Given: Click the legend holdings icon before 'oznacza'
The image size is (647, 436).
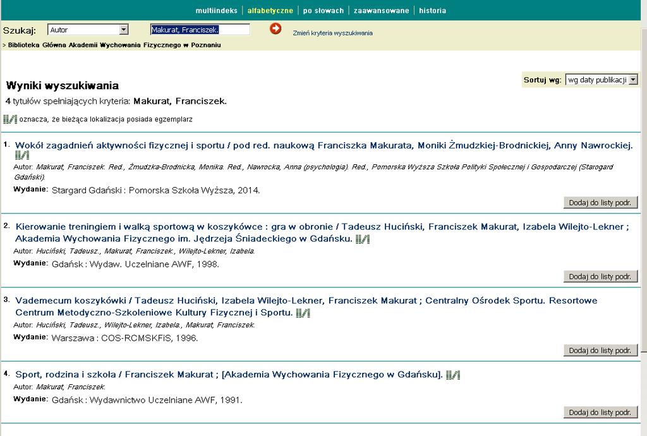Looking at the screenshot, I should (10, 119).
